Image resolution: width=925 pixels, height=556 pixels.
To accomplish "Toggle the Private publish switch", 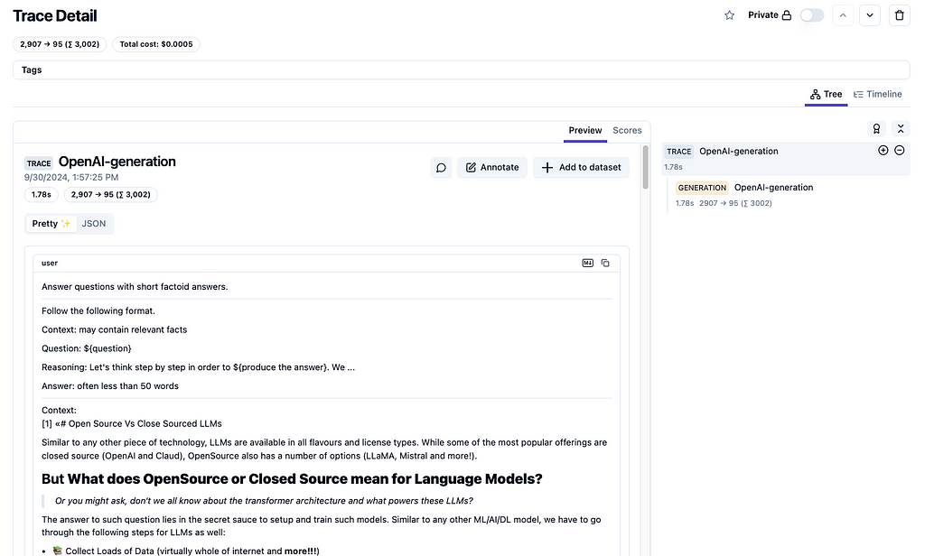I will coord(812,15).
